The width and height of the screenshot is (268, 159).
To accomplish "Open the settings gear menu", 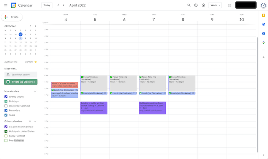I will [x=203, y=5].
